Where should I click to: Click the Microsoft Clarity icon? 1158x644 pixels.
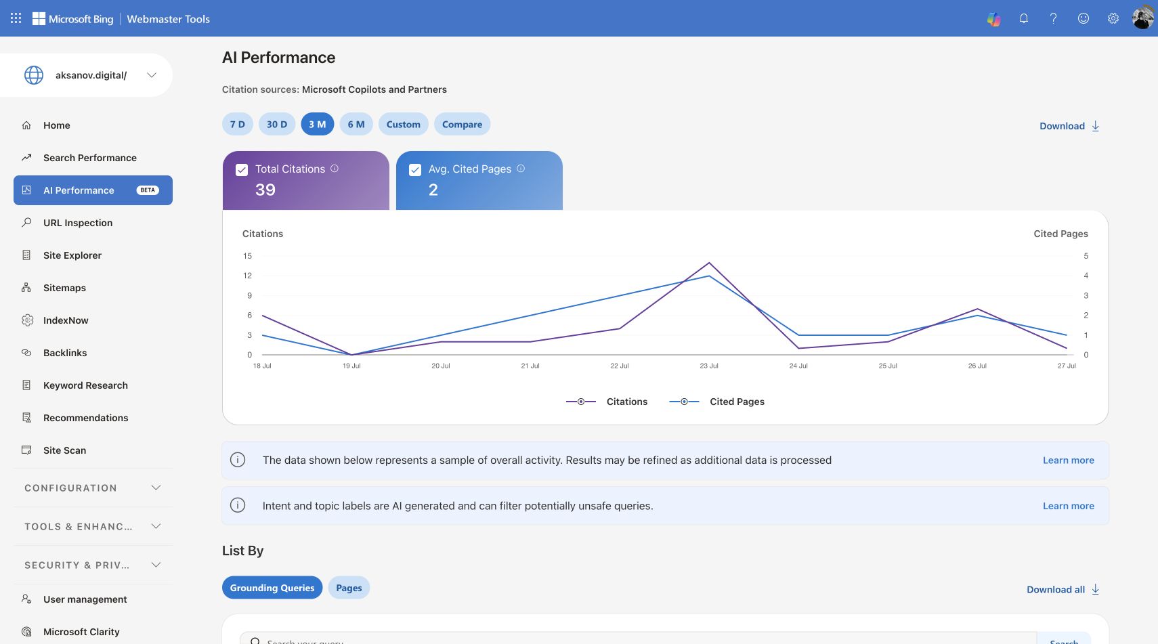(x=26, y=632)
